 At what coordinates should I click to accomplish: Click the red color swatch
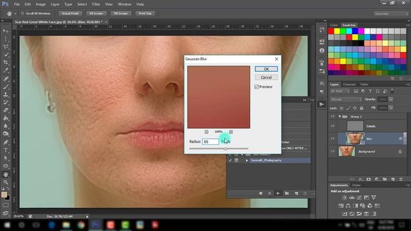click(331, 31)
